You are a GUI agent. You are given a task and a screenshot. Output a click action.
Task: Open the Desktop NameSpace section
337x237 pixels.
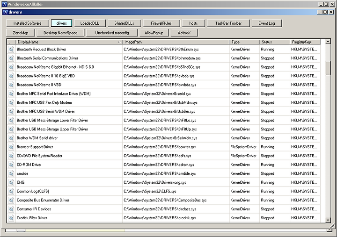(x=60, y=33)
